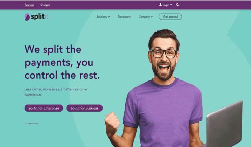The height and width of the screenshot is (147, 251).
Task: Click the chevron next to Solutions
Action: point(109,17)
